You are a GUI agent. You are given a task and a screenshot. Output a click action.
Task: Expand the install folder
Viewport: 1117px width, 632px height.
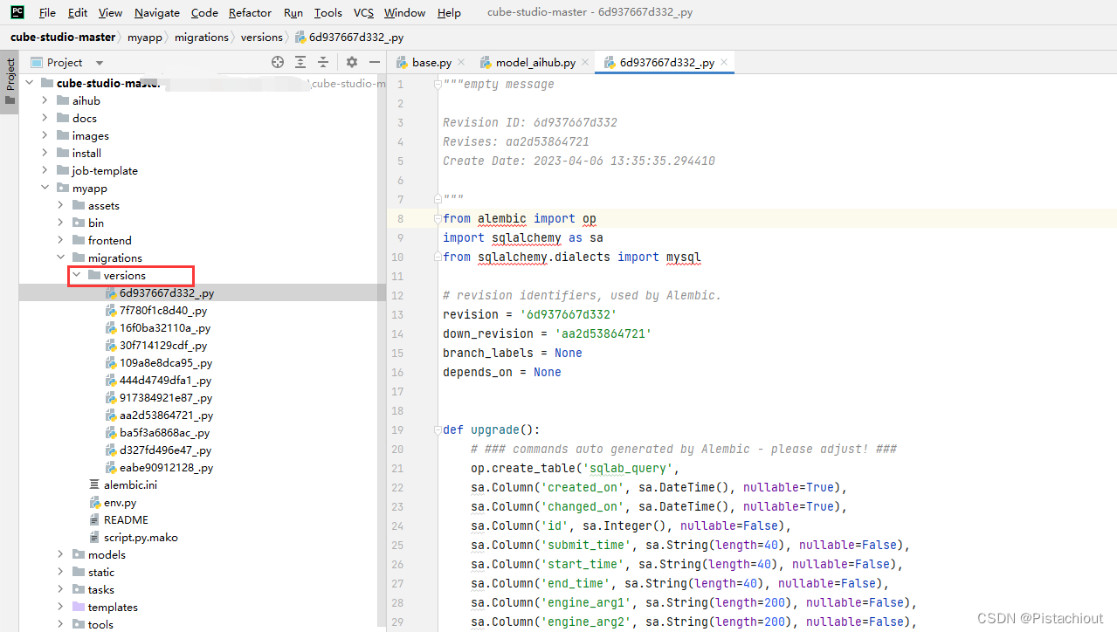coord(45,153)
